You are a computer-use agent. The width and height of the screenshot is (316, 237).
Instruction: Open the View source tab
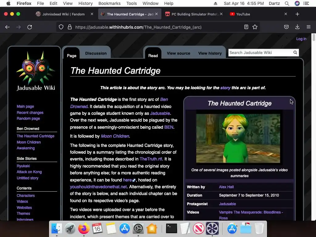(179, 53)
